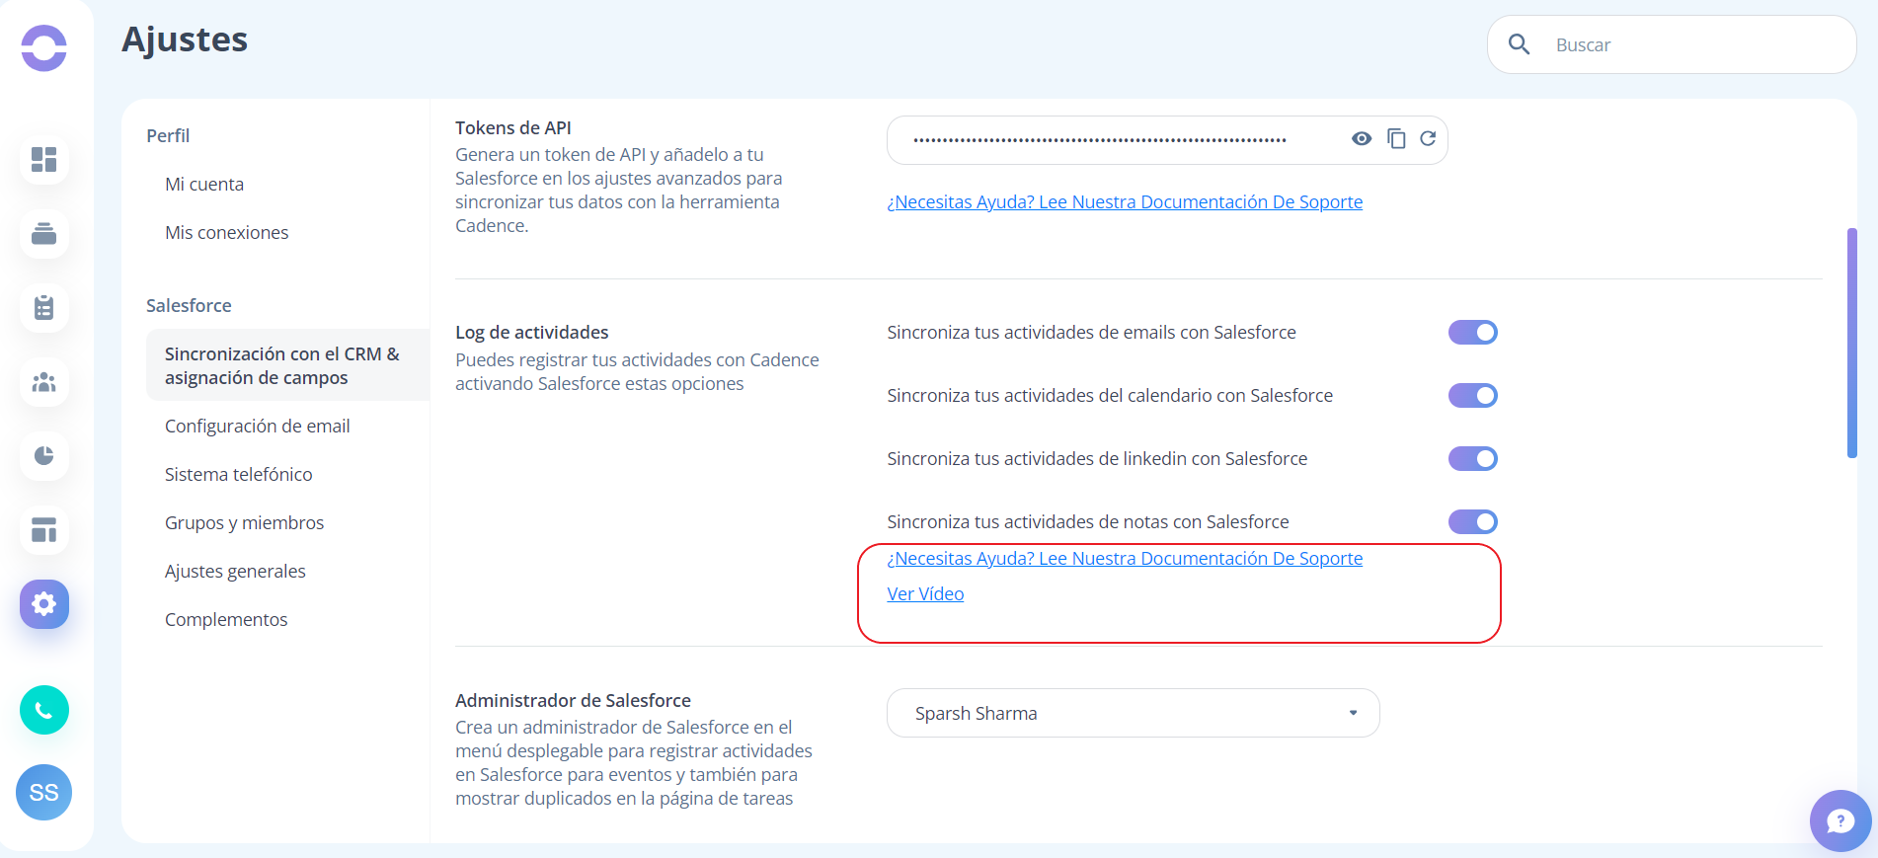
Task: Open Ajustes generales settings
Action: coord(235,572)
